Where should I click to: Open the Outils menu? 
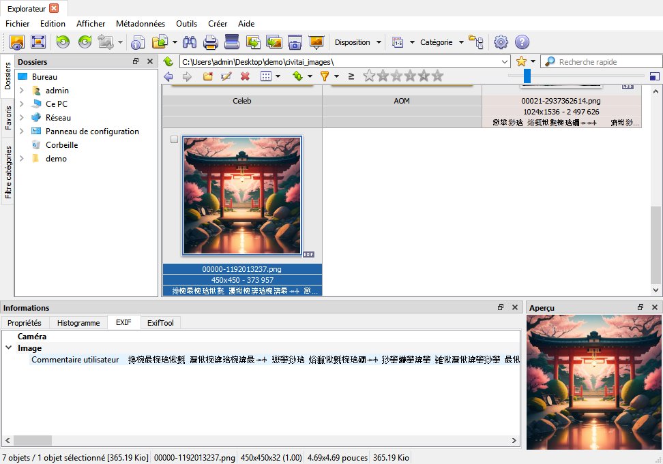[x=186, y=24]
